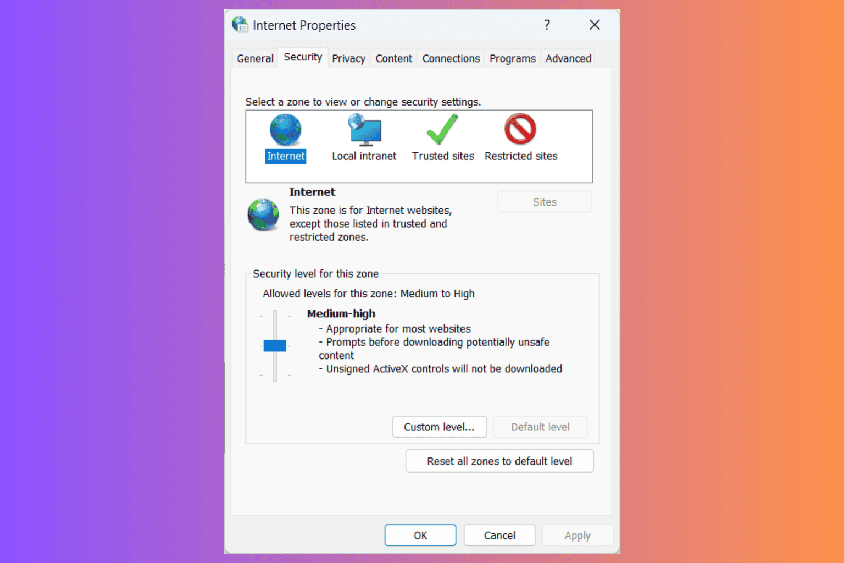Screen dimensions: 844x563
Task: Confirm with the OK button
Action: point(420,536)
